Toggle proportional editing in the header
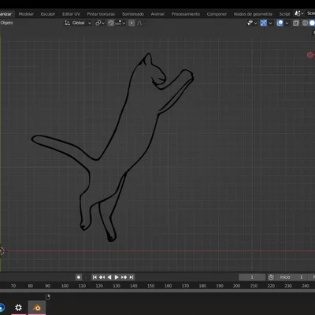The image size is (315, 315). [x=132, y=23]
